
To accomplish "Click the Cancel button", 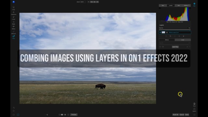I will click(182, 115).
